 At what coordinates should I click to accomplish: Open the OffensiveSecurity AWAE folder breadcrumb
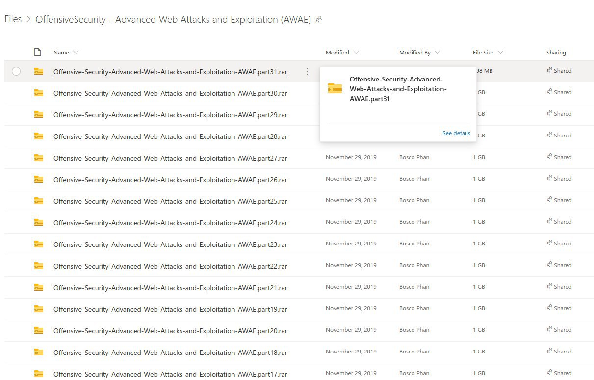pyautogui.click(x=173, y=19)
